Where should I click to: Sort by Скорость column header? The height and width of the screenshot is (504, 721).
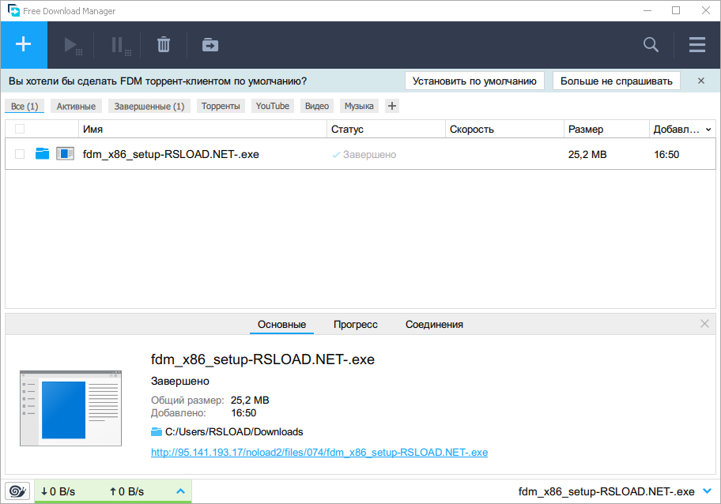[504, 129]
